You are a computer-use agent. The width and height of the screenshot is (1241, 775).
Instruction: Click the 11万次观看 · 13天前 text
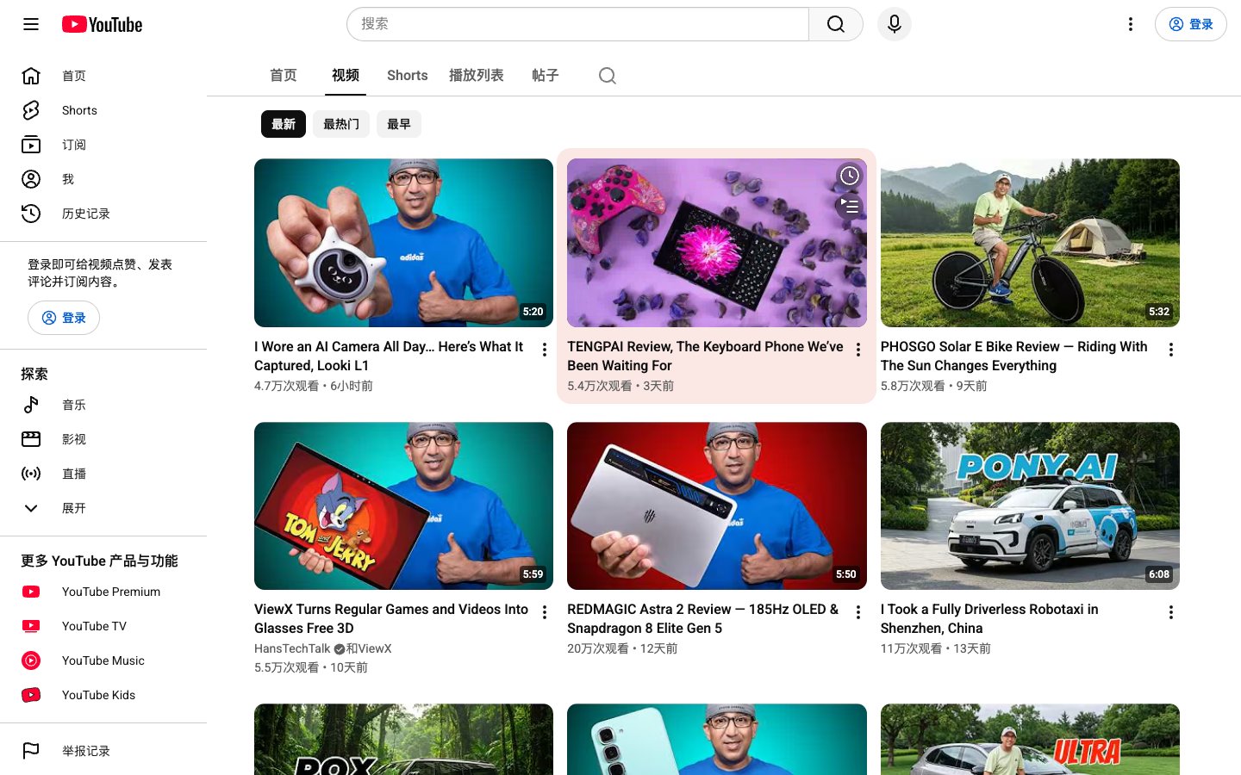pyautogui.click(x=936, y=648)
